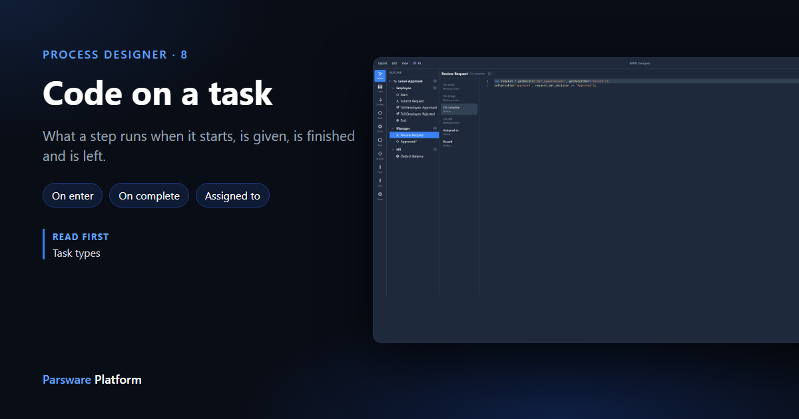
Task: Select Deduct Balance in the outline
Action: (413, 156)
